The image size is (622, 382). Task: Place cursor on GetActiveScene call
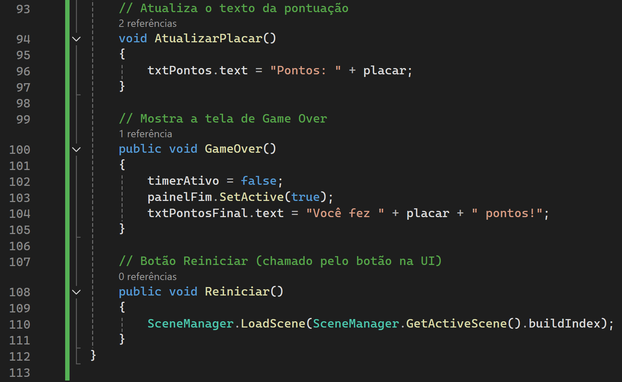tap(456, 324)
